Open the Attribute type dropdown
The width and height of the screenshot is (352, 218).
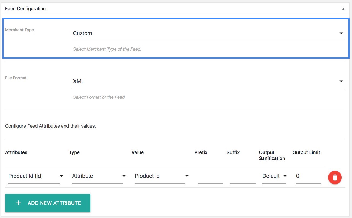pos(99,176)
